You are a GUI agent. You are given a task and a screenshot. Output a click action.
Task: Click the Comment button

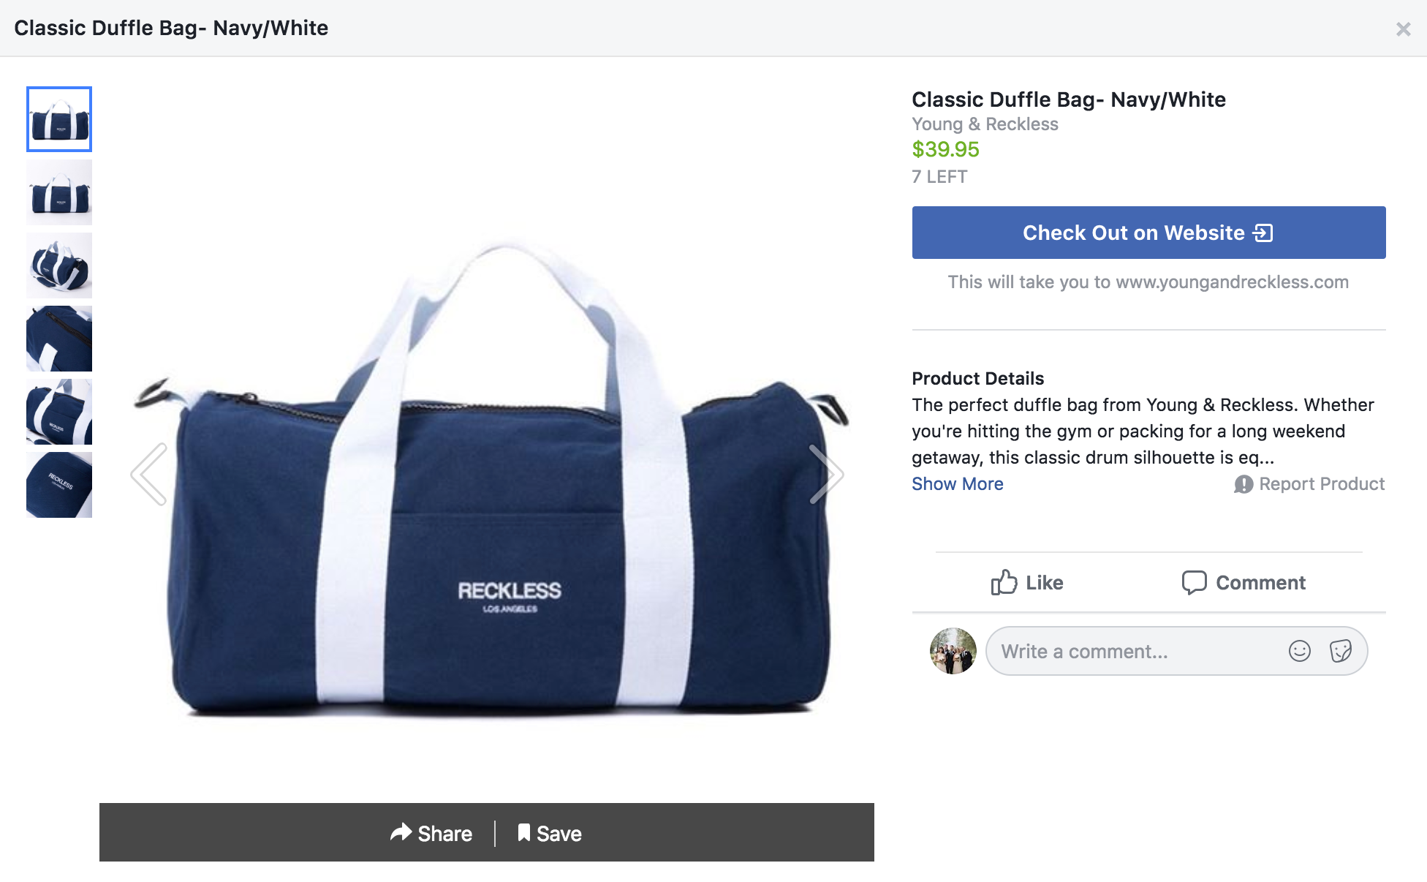pos(1244,583)
